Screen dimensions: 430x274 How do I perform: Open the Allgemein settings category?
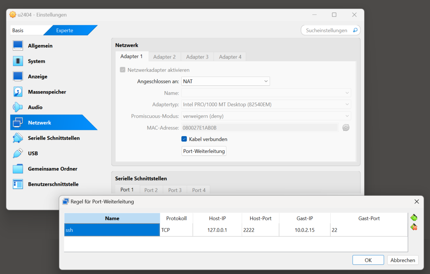[x=40, y=46]
